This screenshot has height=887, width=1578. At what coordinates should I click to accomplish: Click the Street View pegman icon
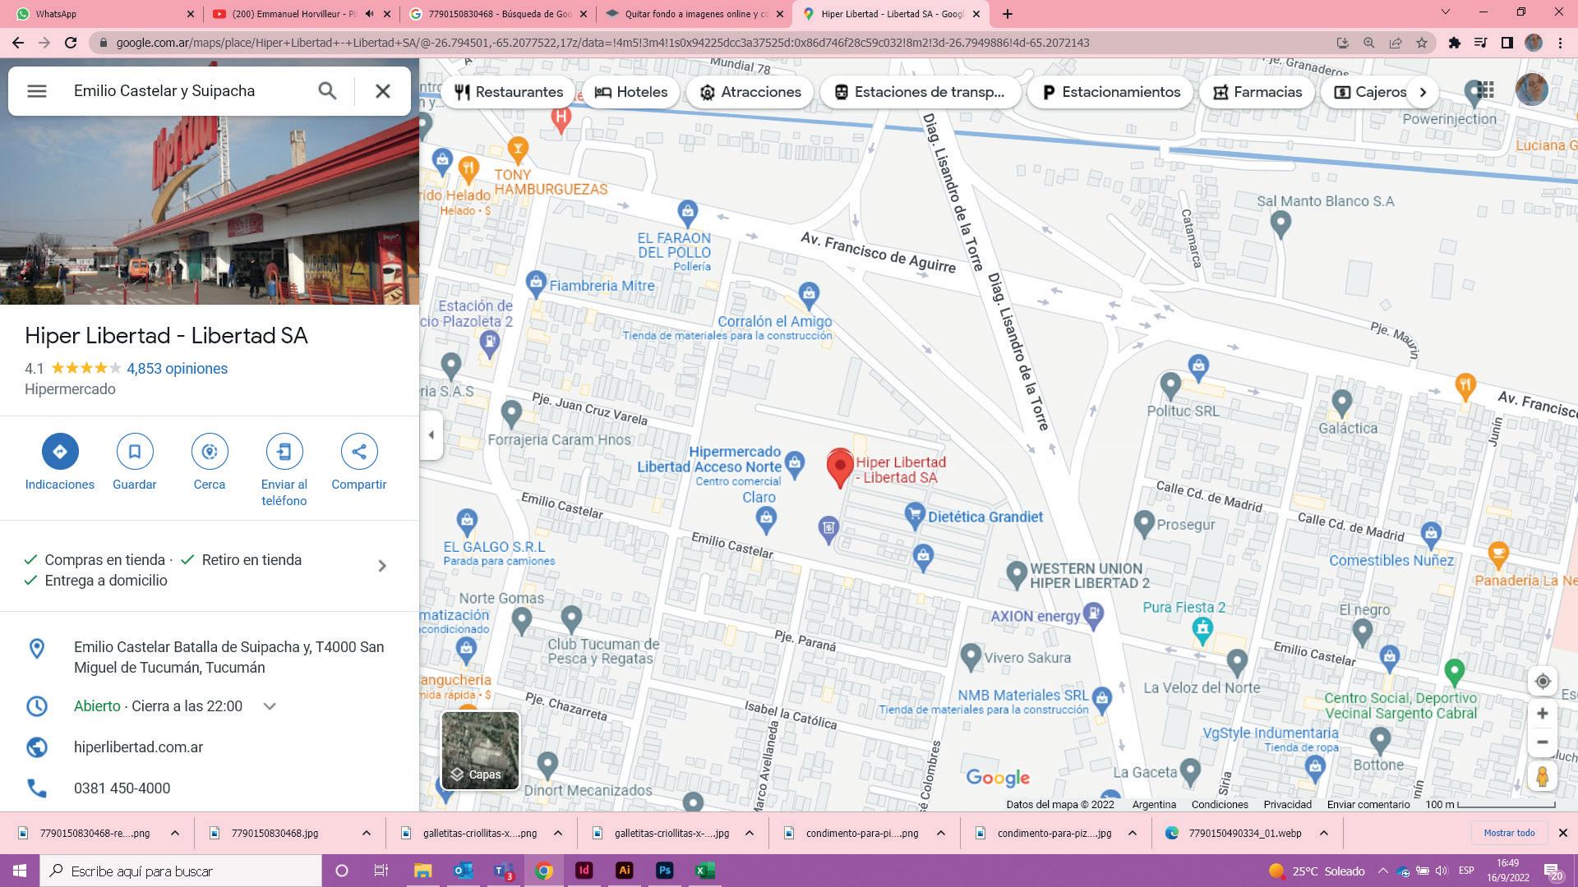[1543, 777]
